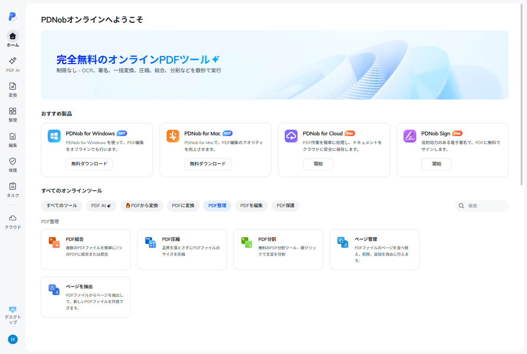The height and width of the screenshot is (354, 527).
Task: Focus the 検索 search field
Action: (482, 206)
